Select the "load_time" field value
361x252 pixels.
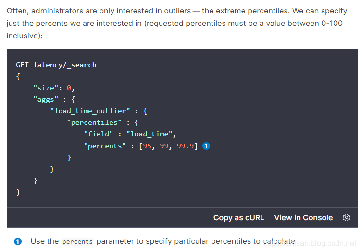[x=151, y=134]
